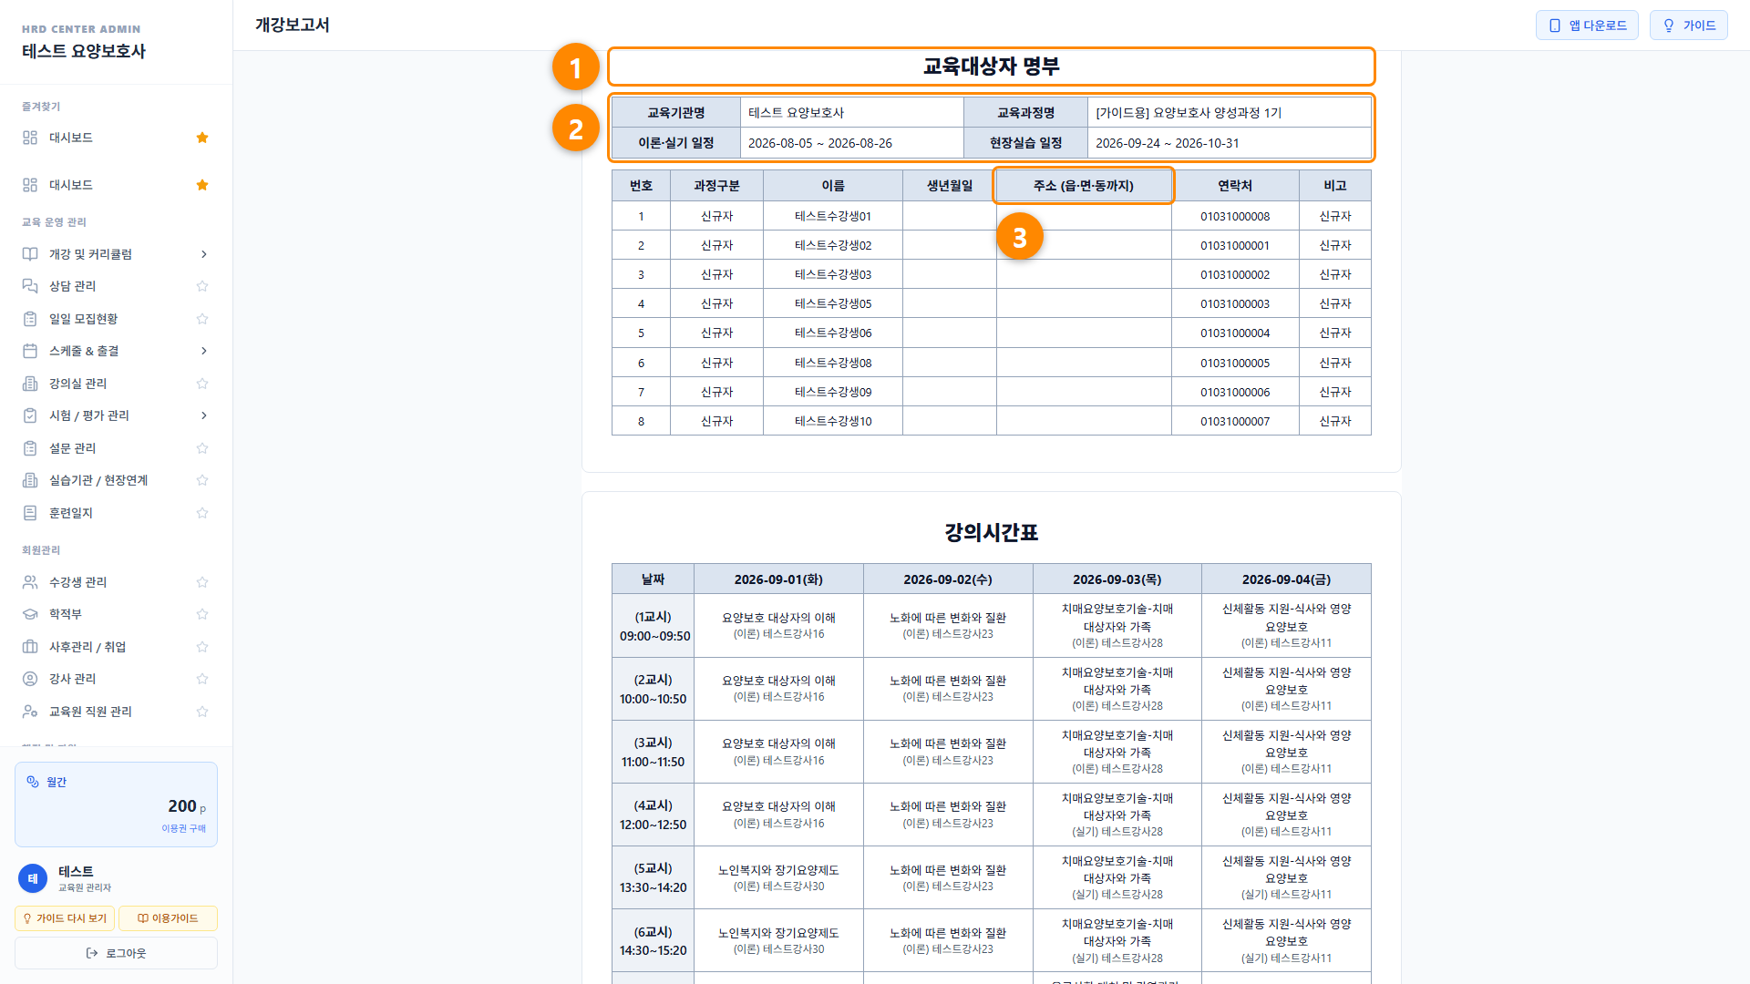This screenshot has width=1750, height=984.
Task: Click the phone number 01031000008
Action: click(x=1235, y=216)
